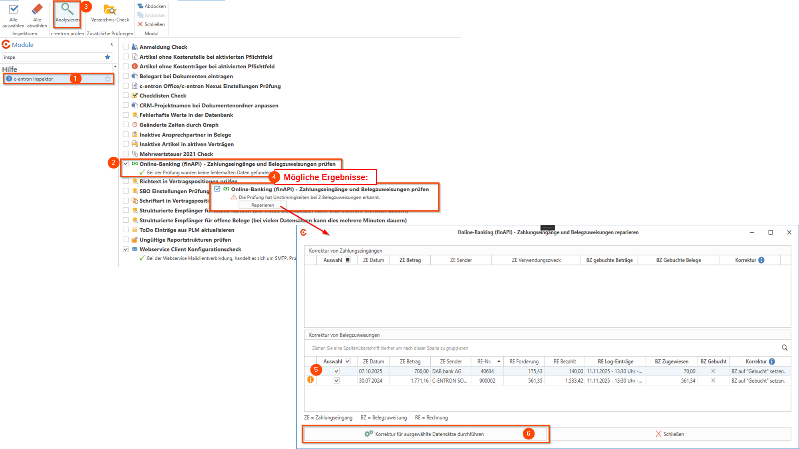Viewport: 799px width, 449px height.
Task: Toggle Auswahl checkbox for 07.10.2025 row
Action: point(337,371)
